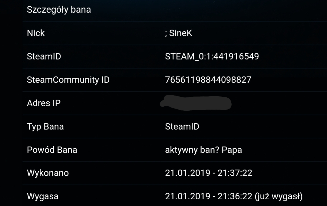The width and height of the screenshot is (327, 206).
Task: Click the "Adres IP" row label
Action: coord(44,103)
